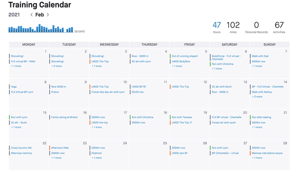Open 'Forest late day ski with Lynn'
The width and height of the screenshot is (302, 176).
coord(108,92)
